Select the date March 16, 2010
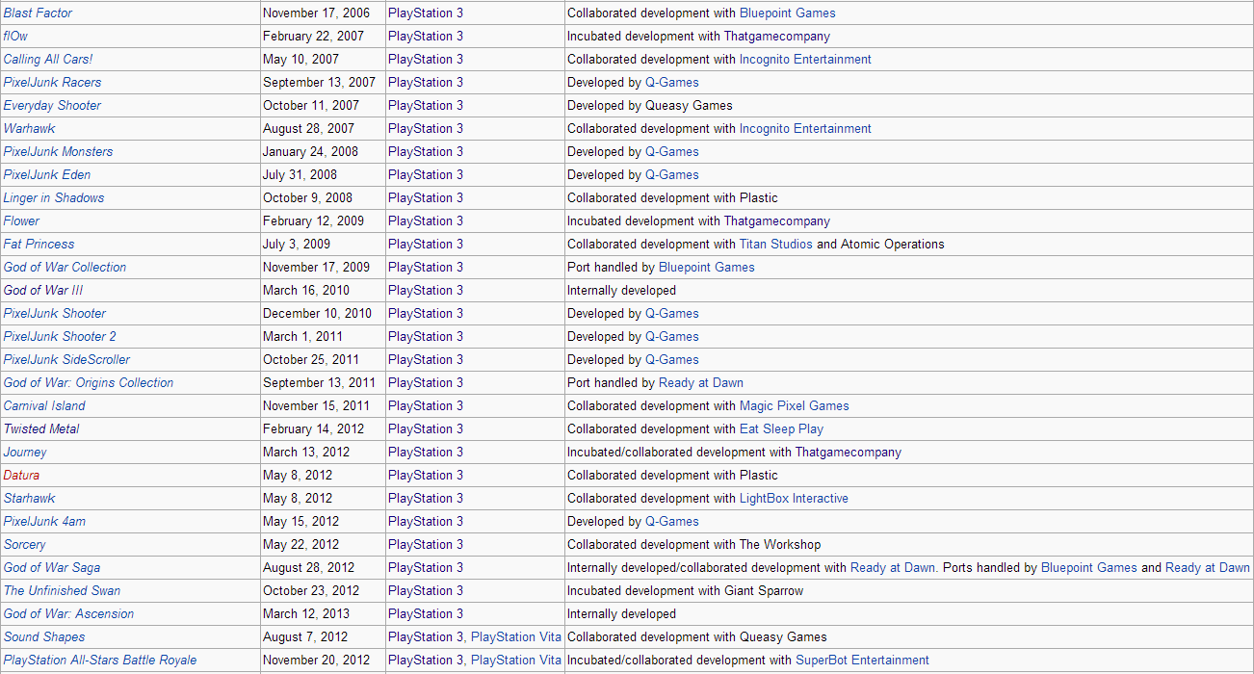This screenshot has height=674, width=1254. point(306,290)
